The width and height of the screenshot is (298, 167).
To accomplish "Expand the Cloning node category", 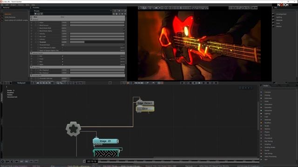I will pos(261,95).
